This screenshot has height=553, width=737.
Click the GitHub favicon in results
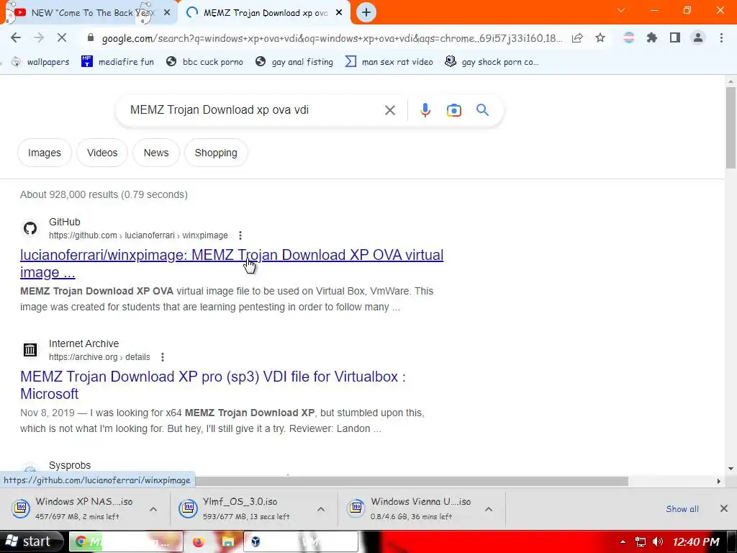point(30,228)
